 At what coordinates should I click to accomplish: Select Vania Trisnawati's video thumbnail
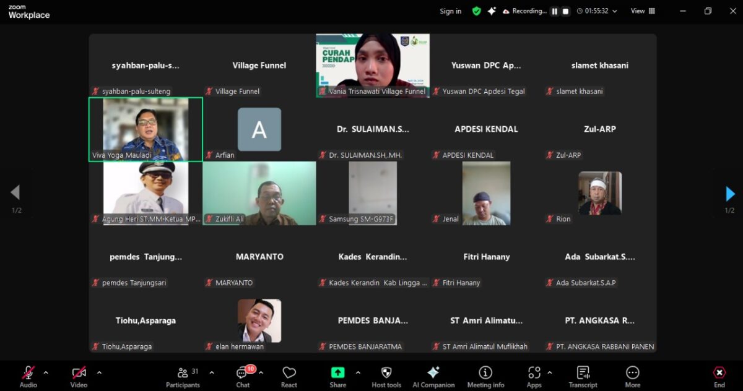click(372, 65)
